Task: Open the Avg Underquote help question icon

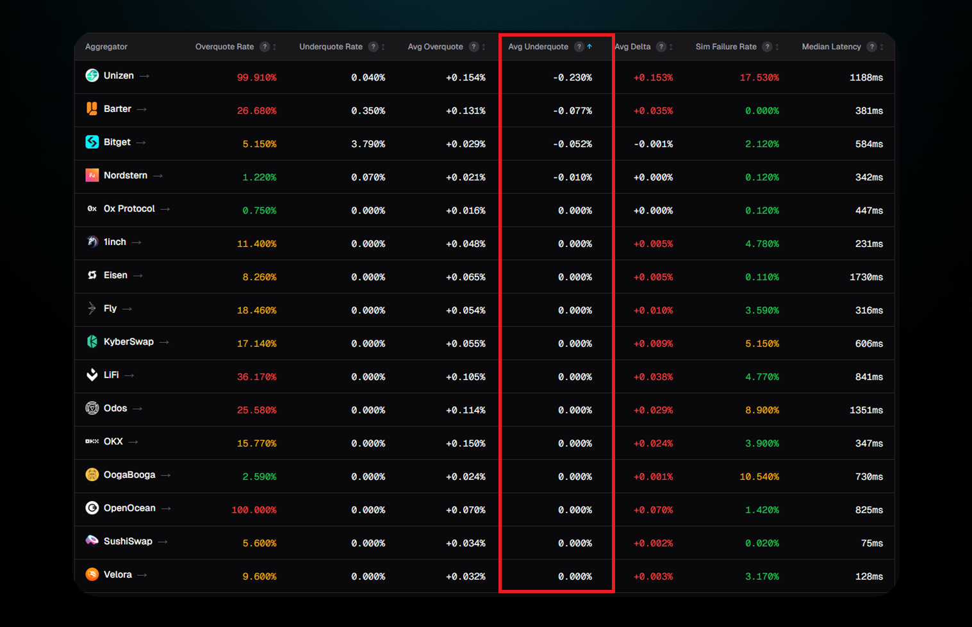Action: coord(579,47)
